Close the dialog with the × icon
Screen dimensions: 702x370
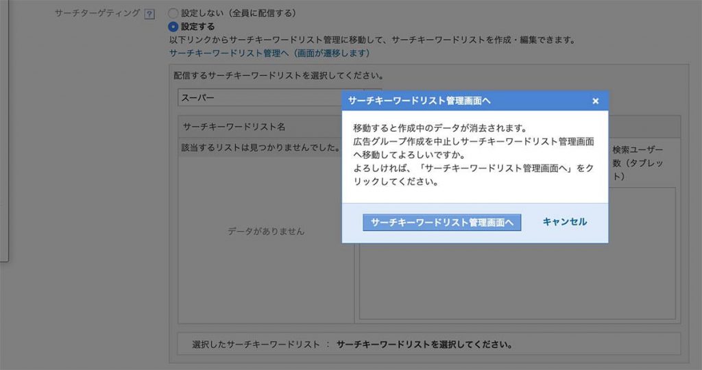click(x=596, y=101)
